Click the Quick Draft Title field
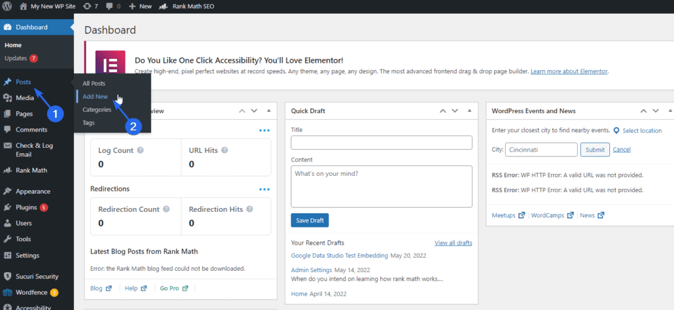The height and width of the screenshot is (310, 674). click(381, 143)
